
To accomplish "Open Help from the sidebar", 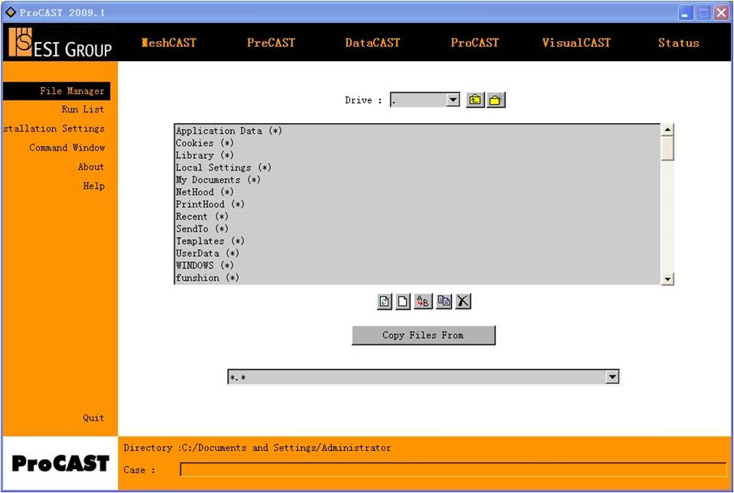I will click(x=93, y=186).
